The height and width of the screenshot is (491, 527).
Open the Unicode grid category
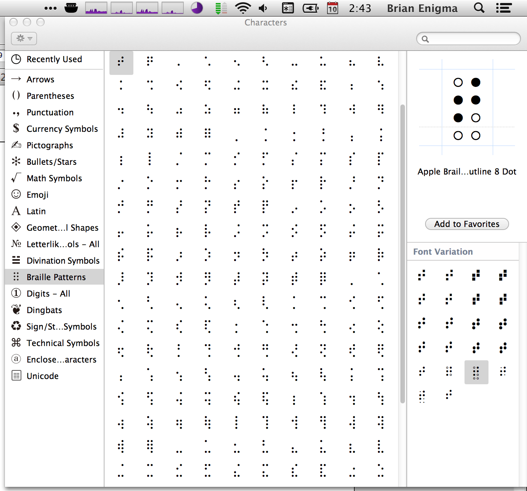click(x=54, y=376)
